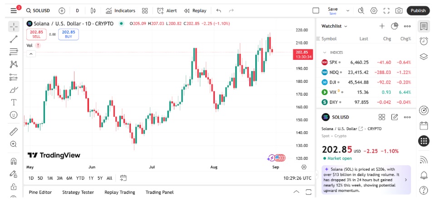The width and height of the screenshot is (435, 201).
Task: Open price scale settings gear
Action: pyautogui.click(x=304, y=167)
